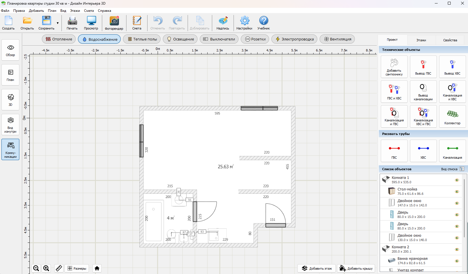Open the Этажи menu
Screen dimensions: 468x274
pos(75,11)
